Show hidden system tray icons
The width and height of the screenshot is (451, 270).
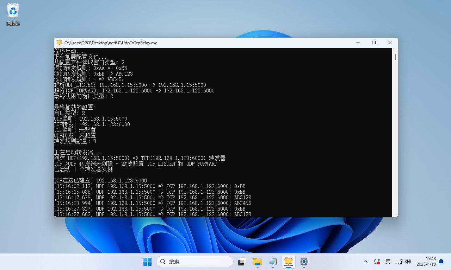point(366,262)
